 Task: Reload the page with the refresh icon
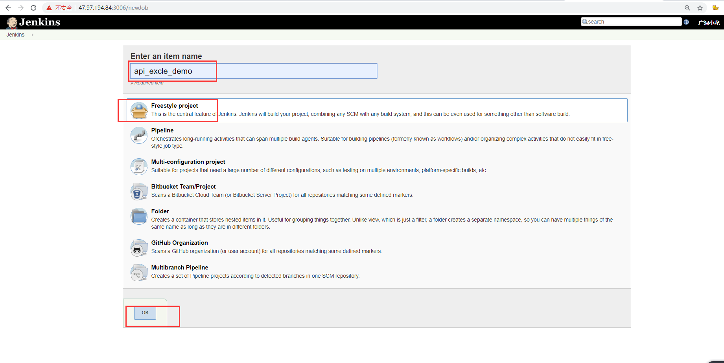[x=33, y=8]
